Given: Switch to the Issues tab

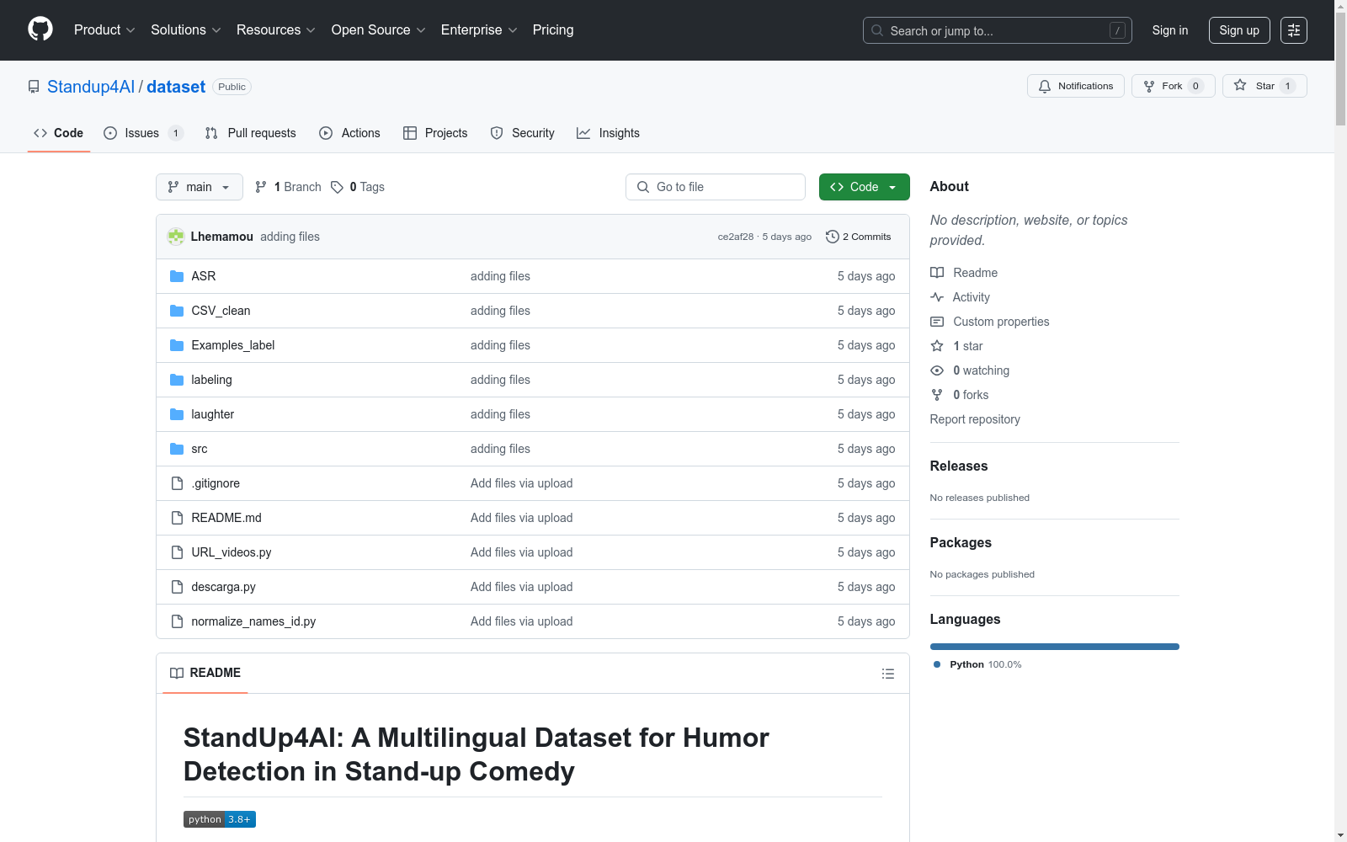Looking at the screenshot, I should click(x=143, y=133).
